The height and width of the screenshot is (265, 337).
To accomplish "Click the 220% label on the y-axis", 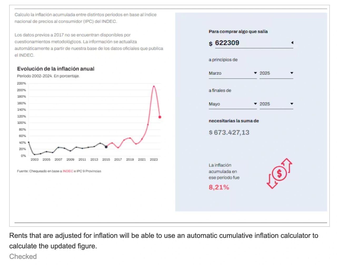I will [x=22, y=83].
